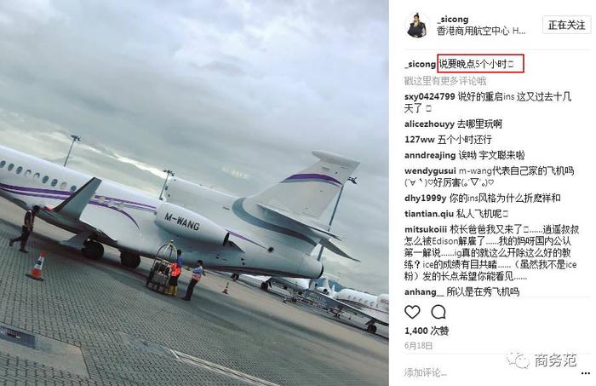Expand 戳这里有更多评论啦 to load comments
596x386 pixels.
point(445,81)
